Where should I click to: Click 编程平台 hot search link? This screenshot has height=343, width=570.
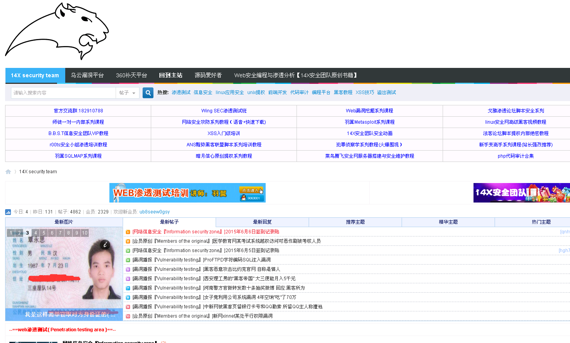(321, 92)
